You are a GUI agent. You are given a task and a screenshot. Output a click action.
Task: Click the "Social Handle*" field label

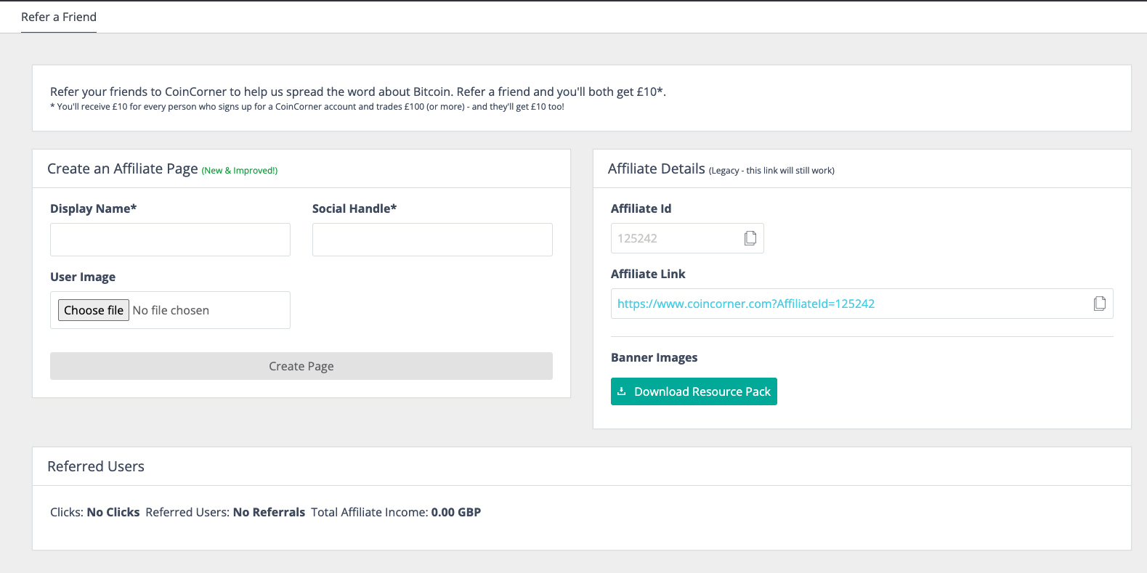tap(354, 208)
